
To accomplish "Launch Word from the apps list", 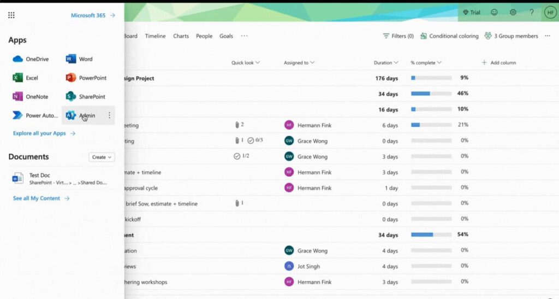I will point(80,59).
